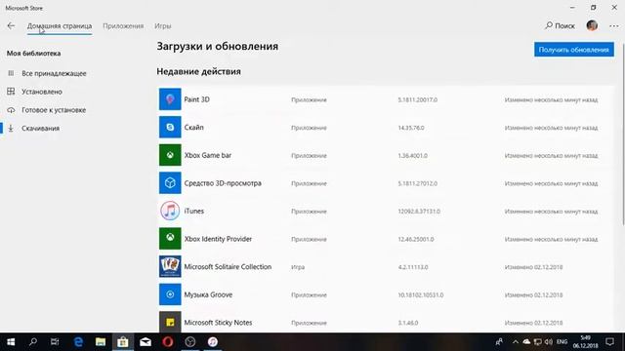Open Task View on taskbar
625x351 pixels.
click(55, 342)
